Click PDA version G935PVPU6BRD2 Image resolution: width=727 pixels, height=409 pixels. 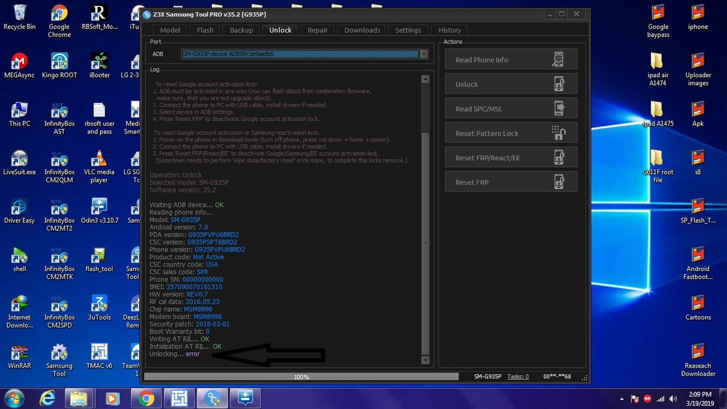[214, 235]
